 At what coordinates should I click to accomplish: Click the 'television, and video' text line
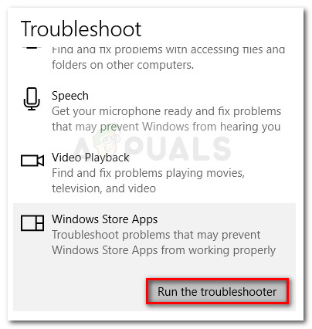103,188
